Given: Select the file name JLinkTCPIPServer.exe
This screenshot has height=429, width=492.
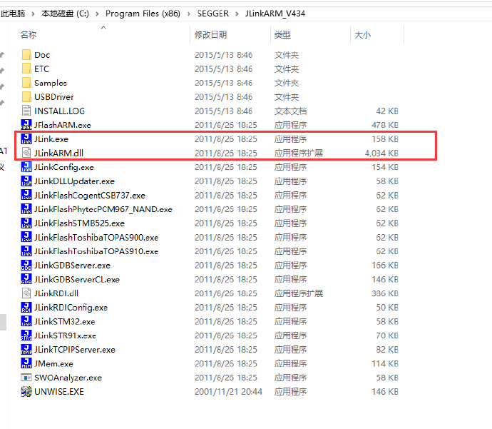Looking at the screenshot, I should [x=75, y=350].
